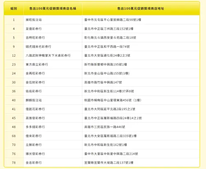Click address 彰化縣北斗鎮…斗苑路二段18號
Screen dimensions: 206x169
tap(110, 38)
